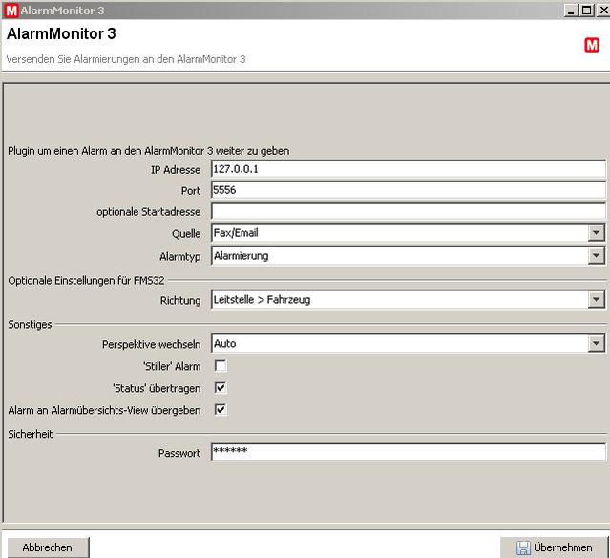
Task: Toggle Alarm an Alarmübersichts-View übergeben checkbox
Action: (221, 410)
